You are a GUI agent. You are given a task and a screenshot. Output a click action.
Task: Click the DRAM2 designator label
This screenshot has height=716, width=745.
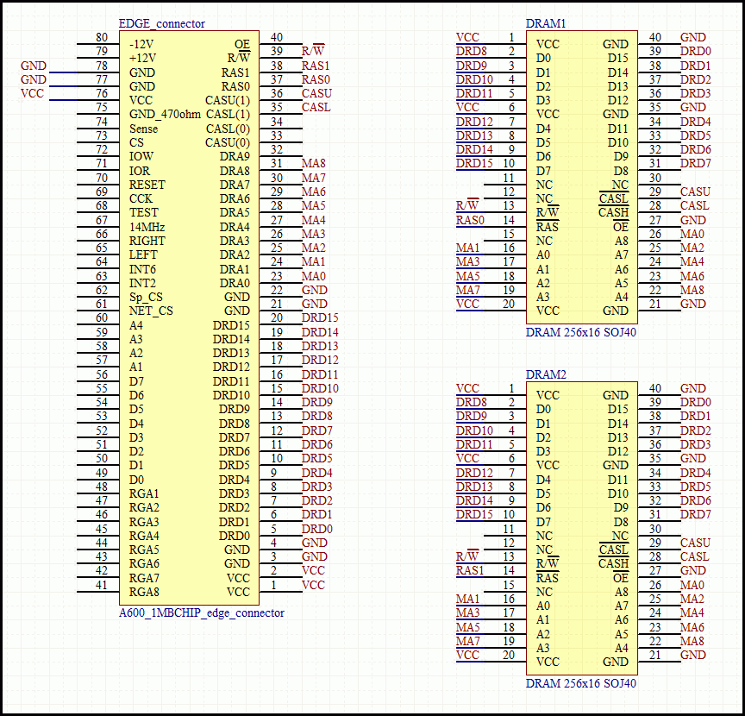click(x=546, y=374)
